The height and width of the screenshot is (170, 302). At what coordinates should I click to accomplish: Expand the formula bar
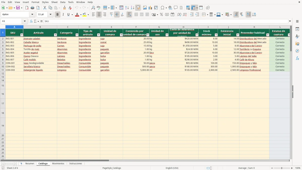pyautogui.click(x=290, y=21)
